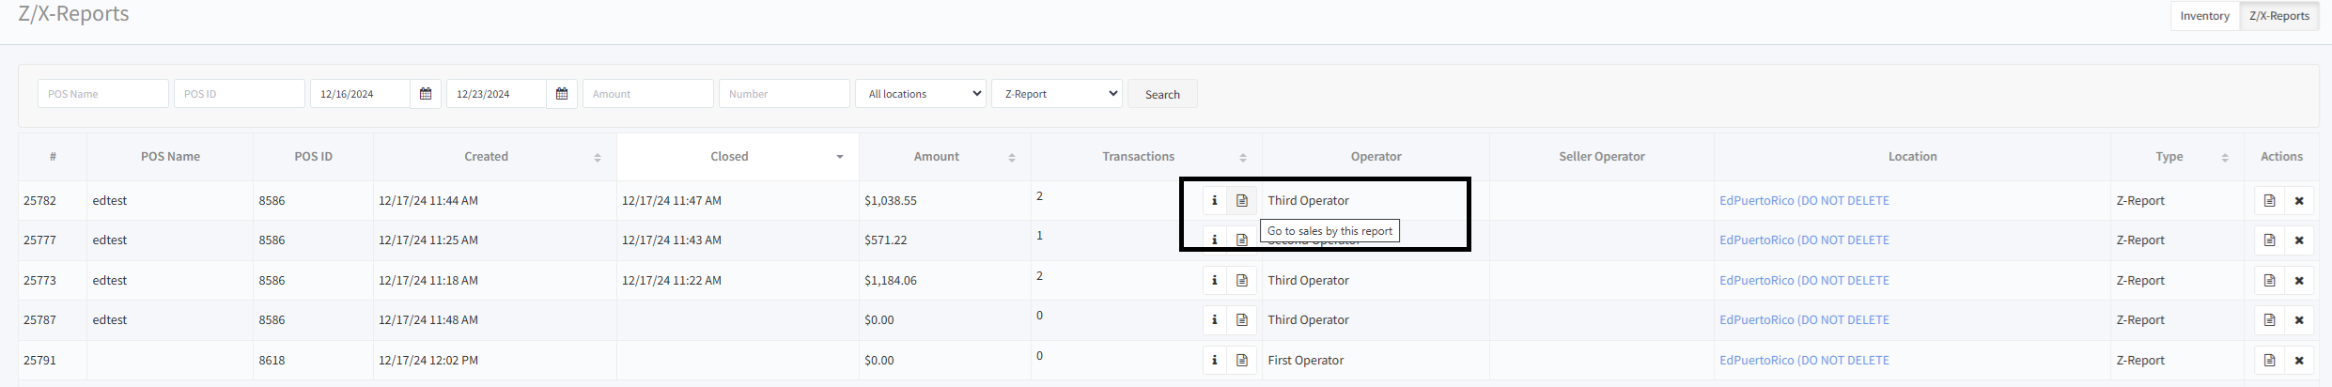Open EdPuertoRico location link for report 25777
Image resolution: width=2332 pixels, height=387 pixels.
pyautogui.click(x=1804, y=240)
